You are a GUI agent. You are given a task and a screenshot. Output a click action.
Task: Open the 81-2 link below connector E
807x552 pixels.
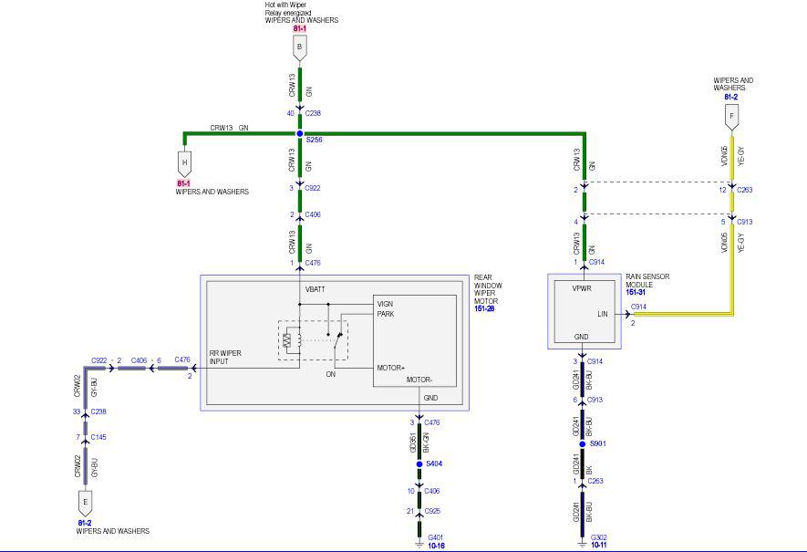point(85,523)
